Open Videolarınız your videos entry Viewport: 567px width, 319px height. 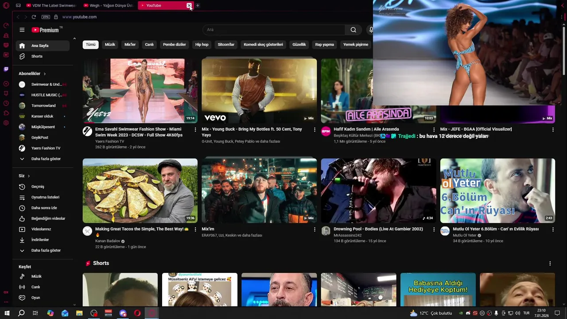tap(43, 229)
